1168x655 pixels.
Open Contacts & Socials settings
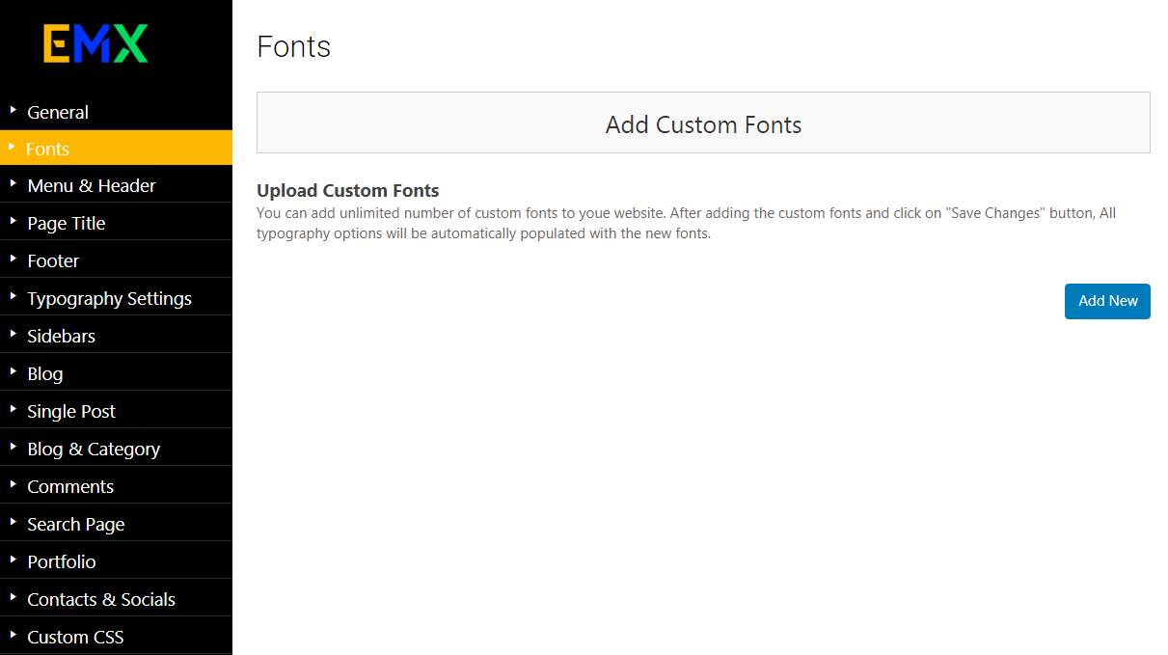pyautogui.click(x=101, y=599)
